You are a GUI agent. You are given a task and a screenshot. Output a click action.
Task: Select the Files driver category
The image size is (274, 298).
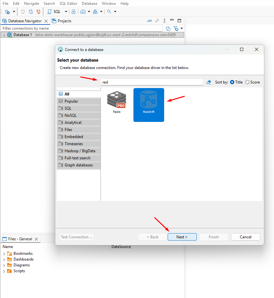(x=79, y=130)
